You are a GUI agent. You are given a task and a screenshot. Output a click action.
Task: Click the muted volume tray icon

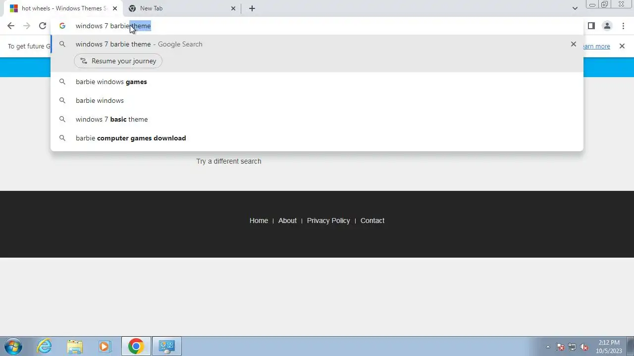click(584, 347)
